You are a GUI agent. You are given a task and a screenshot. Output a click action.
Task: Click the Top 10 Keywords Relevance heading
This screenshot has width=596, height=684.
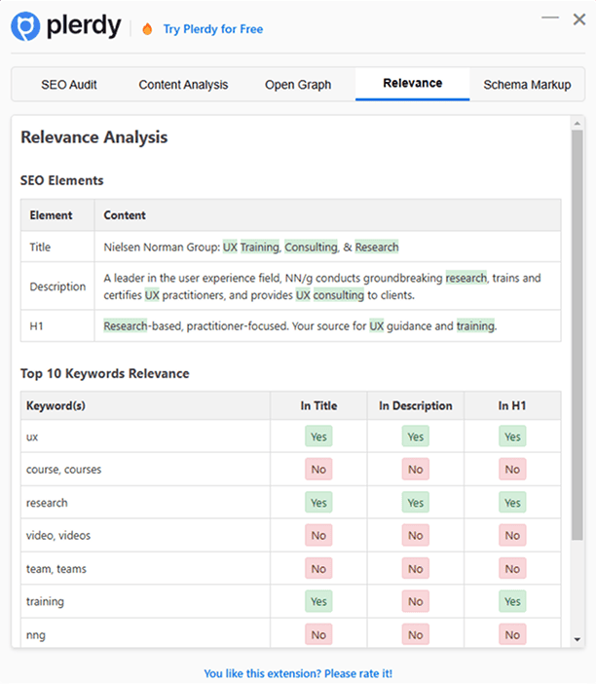coord(104,374)
